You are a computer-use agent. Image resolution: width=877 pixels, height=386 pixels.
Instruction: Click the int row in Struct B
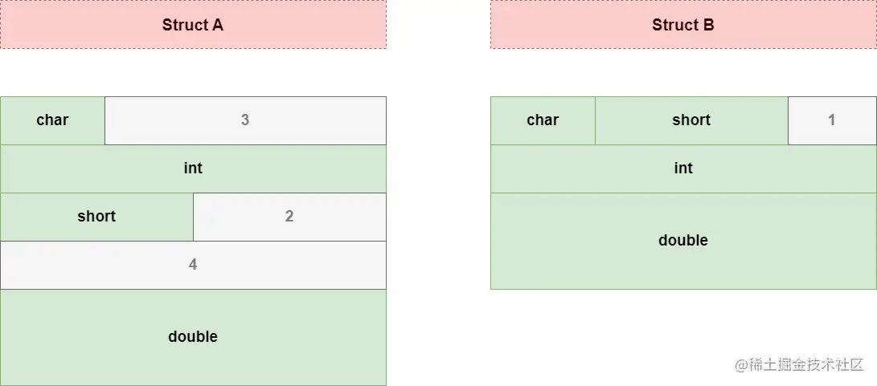pyautogui.click(x=683, y=169)
